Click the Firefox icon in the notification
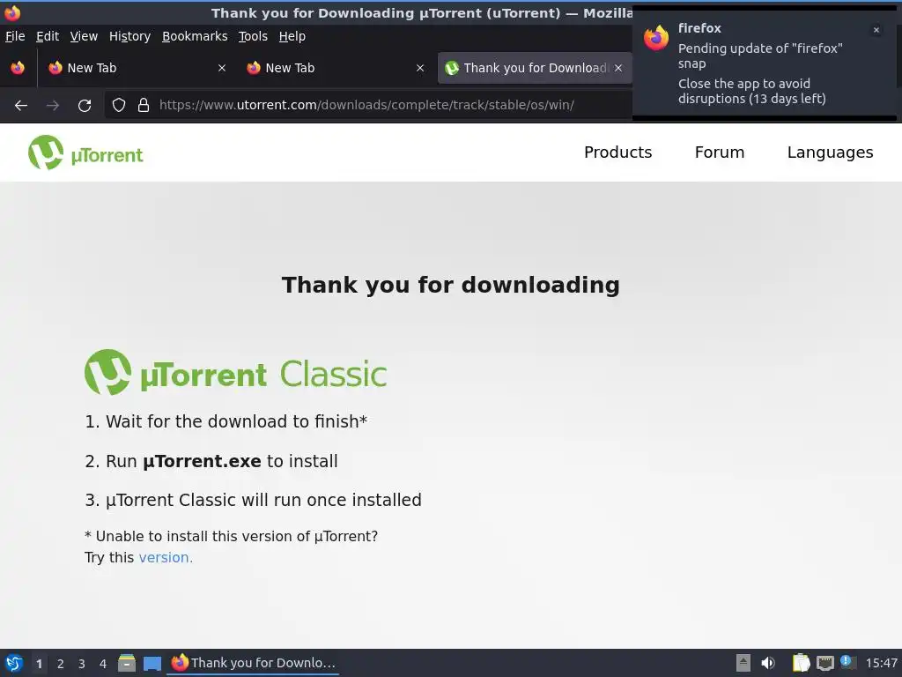Screen dimensions: 902x677 [656, 38]
